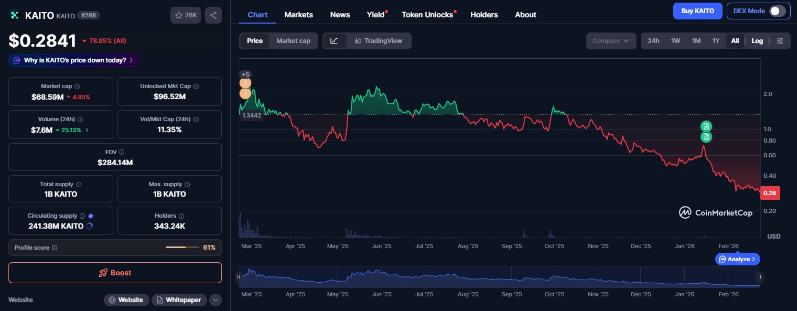Switch chart to Market cap view
The image size is (797, 311).
click(293, 41)
